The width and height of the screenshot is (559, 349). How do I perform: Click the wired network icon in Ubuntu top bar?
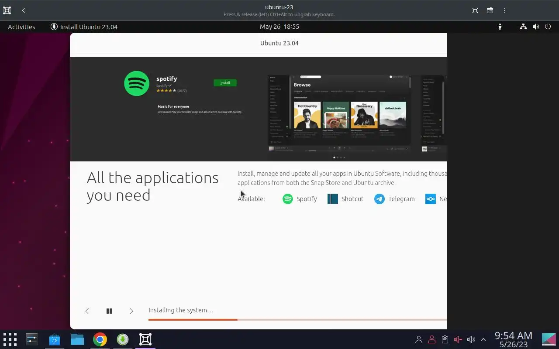pyautogui.click(x=523, y=27)
